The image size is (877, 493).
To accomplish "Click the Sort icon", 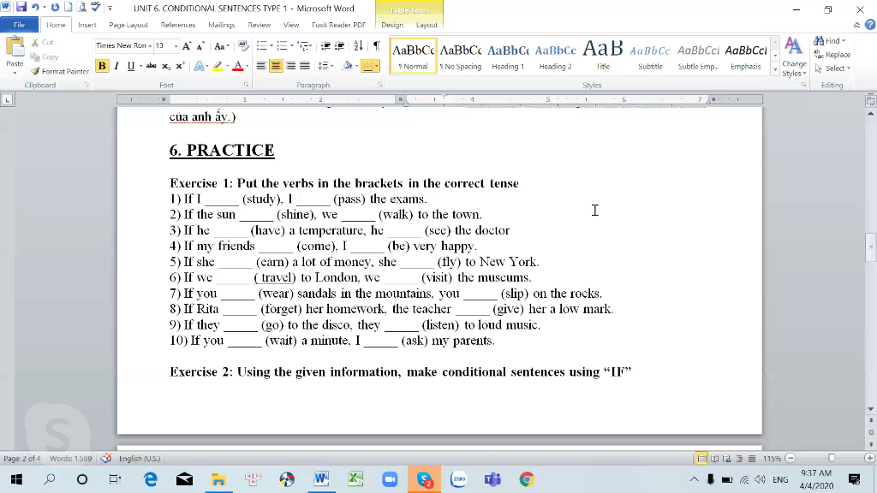I will [x=358, y=46].
